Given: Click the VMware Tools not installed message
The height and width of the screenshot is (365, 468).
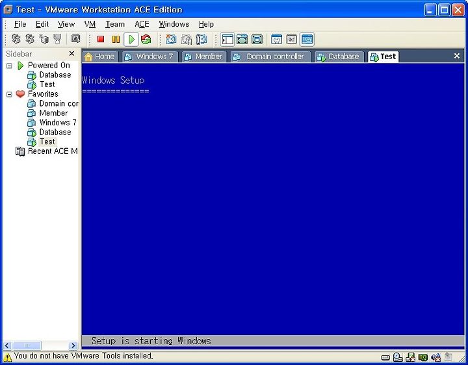Looking at the screenshot, I should pos(84,356).
